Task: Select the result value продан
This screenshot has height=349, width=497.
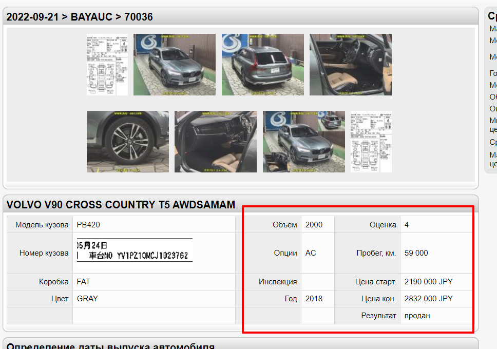Action: pyautogui.click(x=417, y=316)
